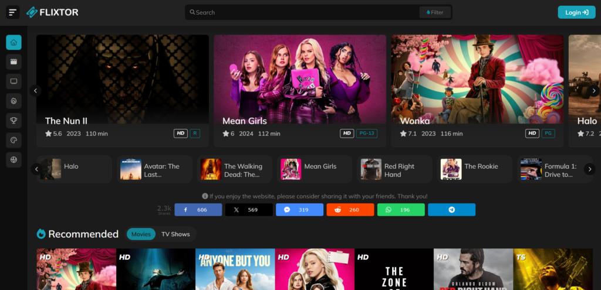Image resolution: width=601 pixels, height=290 pixels.
Task: Click the Flixtor logo
Action: pyautogui.click(x=52, y=12)
